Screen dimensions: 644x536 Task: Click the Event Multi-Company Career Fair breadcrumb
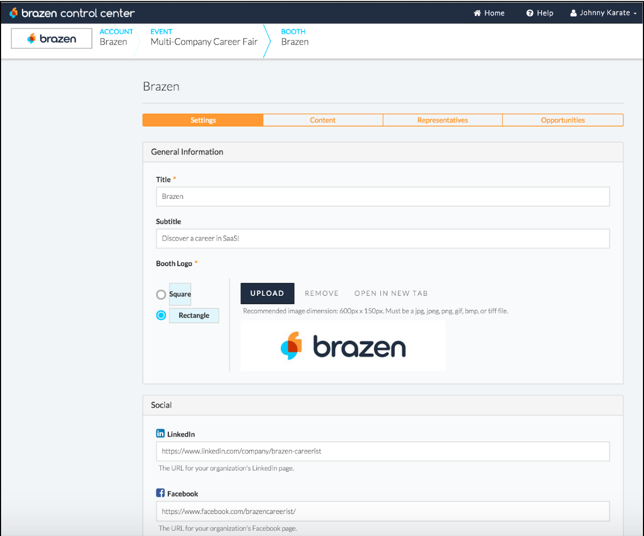[204, 37]
